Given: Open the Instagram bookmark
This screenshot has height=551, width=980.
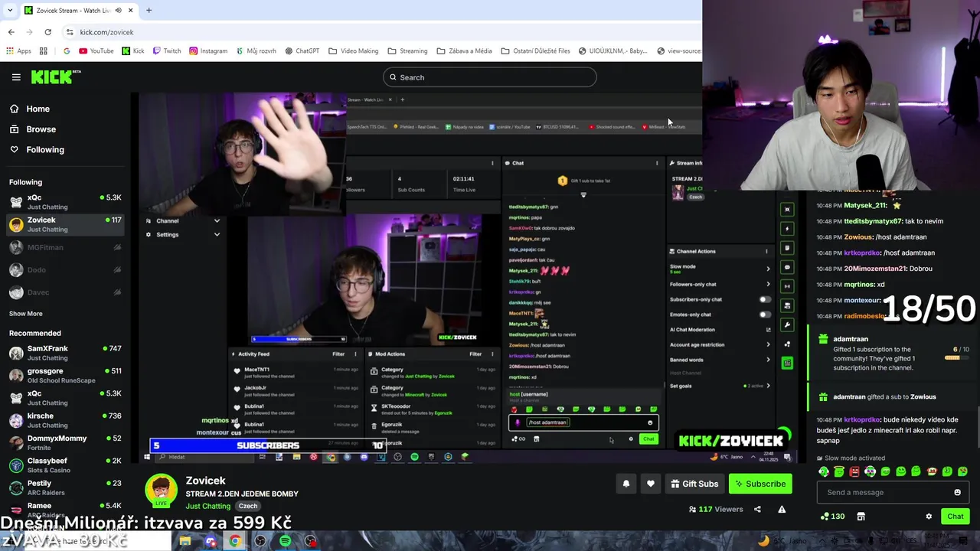Looking at the screenshot, I should click(x=208, y=51).
